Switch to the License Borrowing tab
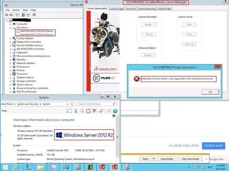The width and height of the screenshot is (229, 171). point(147,9)
